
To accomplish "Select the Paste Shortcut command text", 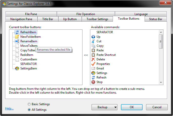I will pyautogui.click(x=106, y=55).
